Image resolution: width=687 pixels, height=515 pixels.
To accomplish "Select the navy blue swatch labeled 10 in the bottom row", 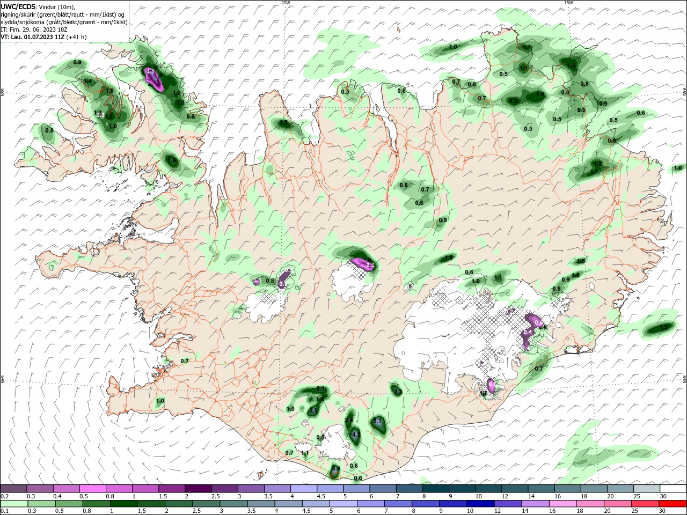I will coord(480,503).
